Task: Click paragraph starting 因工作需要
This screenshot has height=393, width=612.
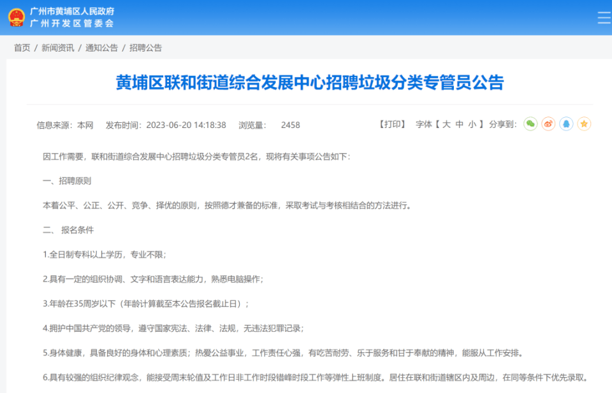Action: tap(197, 157)
